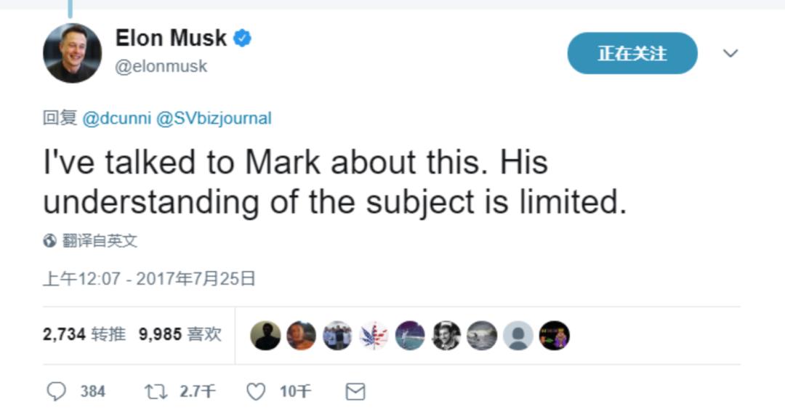Click 翻译自英文 translate link
The width and height of the screenshot is (785, 412).
point(100,241)
